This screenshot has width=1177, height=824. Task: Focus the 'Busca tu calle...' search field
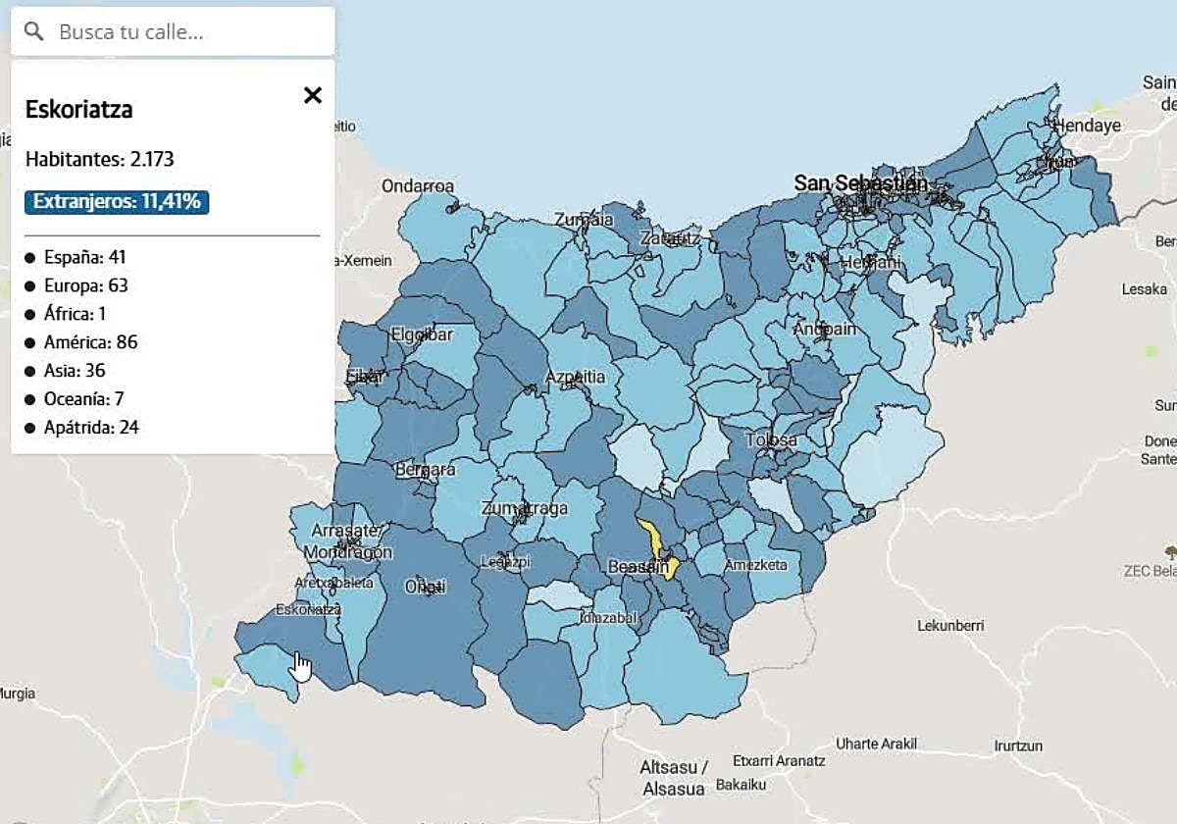186,31
